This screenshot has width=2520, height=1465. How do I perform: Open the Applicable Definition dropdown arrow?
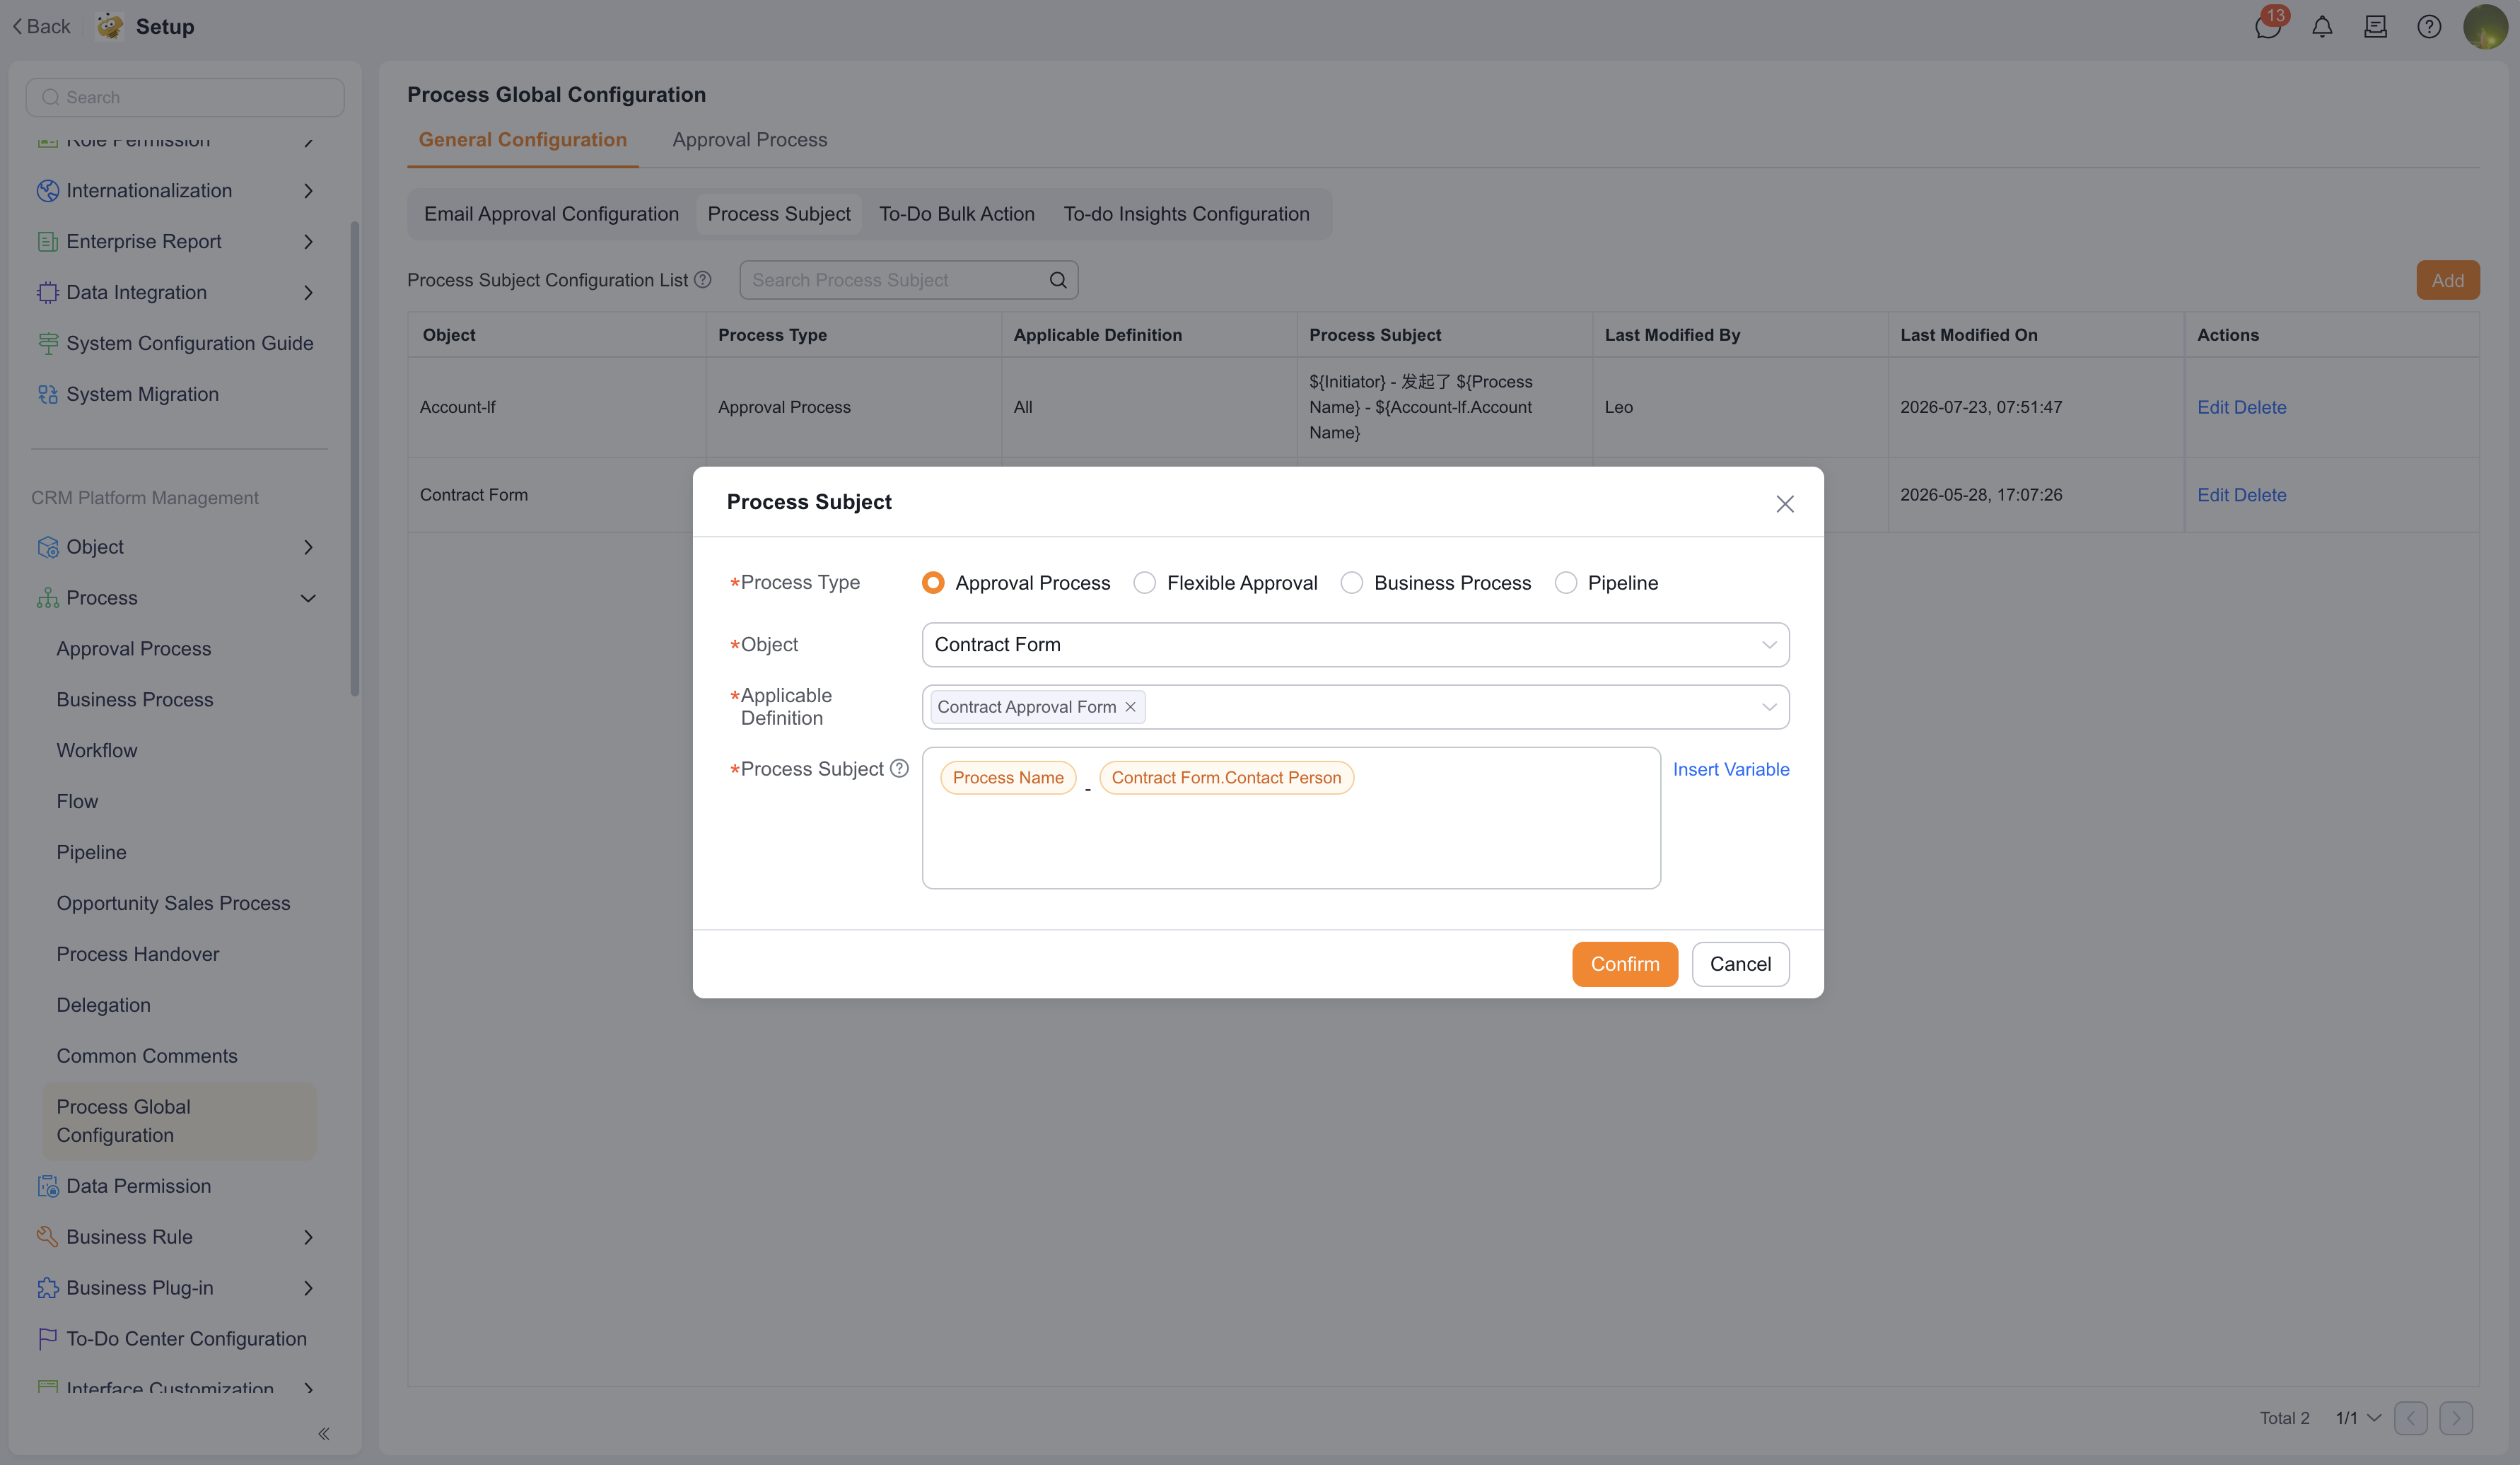pos(1769,707)
